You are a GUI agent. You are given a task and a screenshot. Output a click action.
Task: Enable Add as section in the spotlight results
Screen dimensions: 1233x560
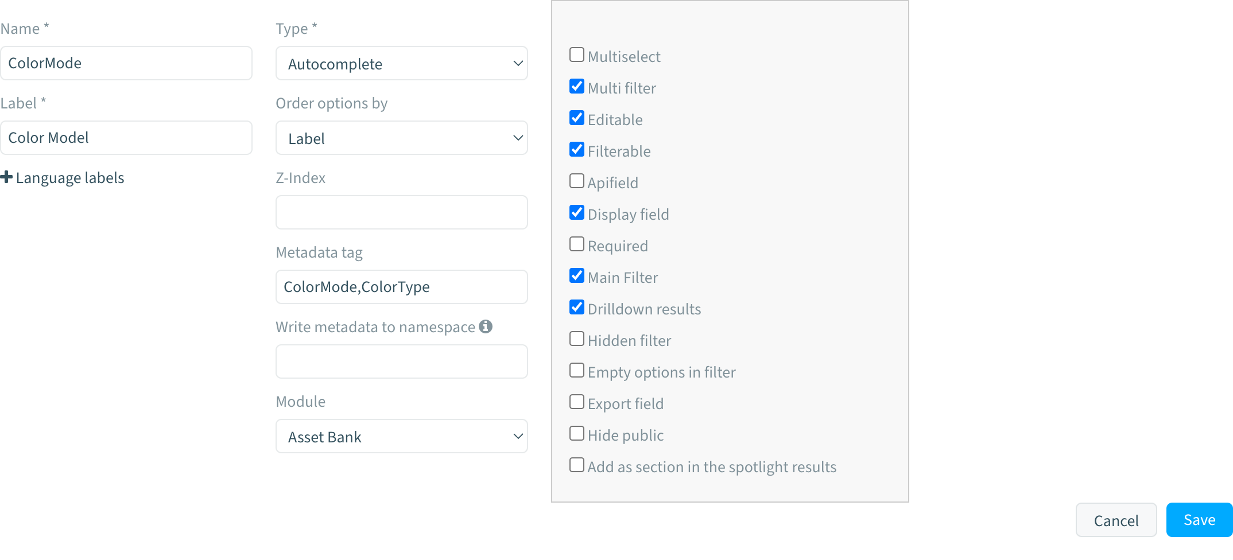576,465
